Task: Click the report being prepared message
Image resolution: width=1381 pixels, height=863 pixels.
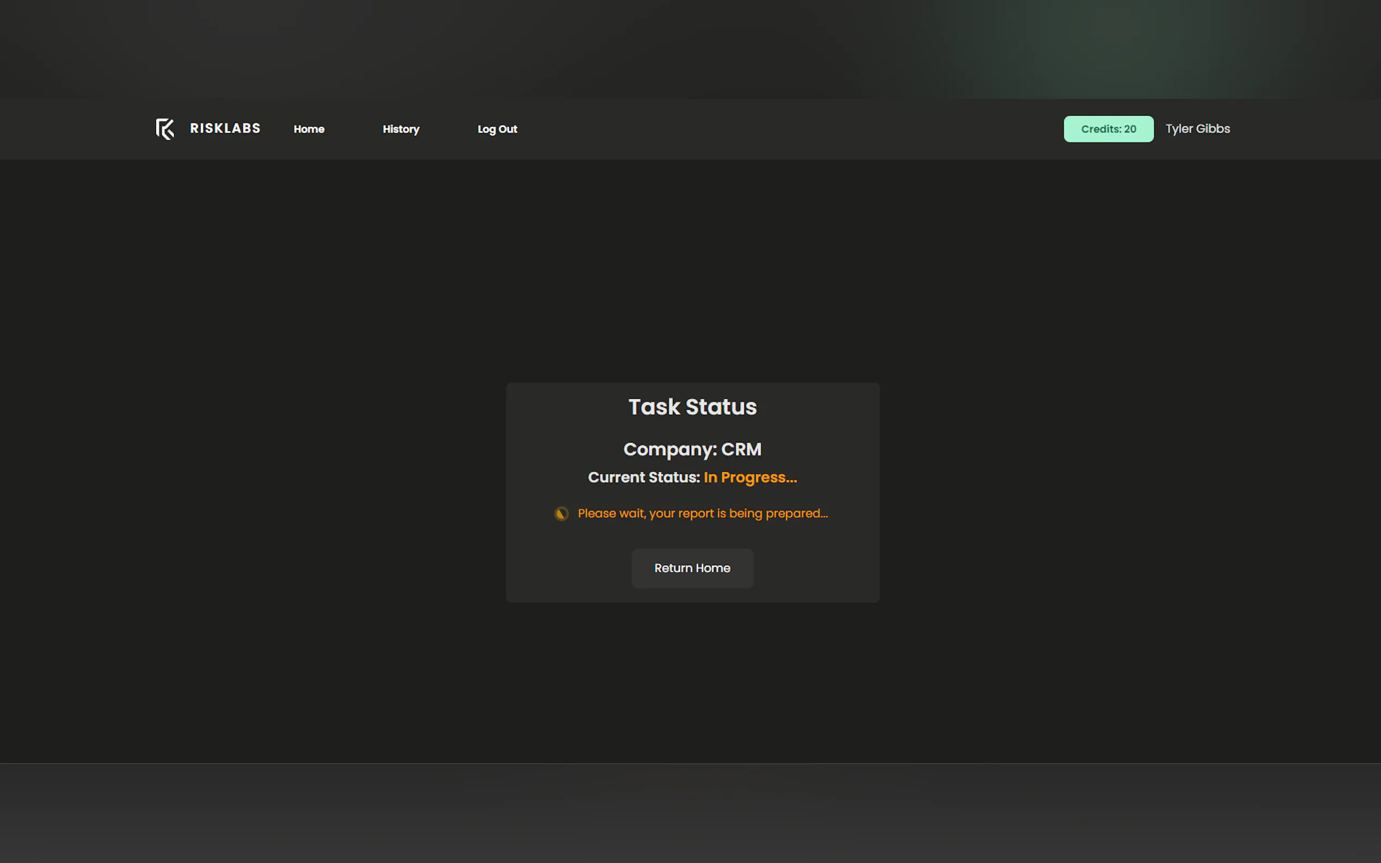Action: (702, 514)
